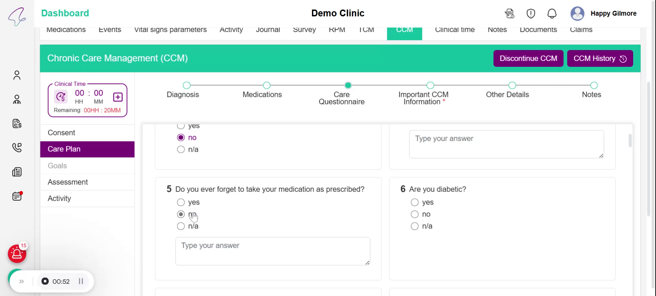Open the billing document sidebar icon
The height and width of the screenshot is (296, 656).
click(x=17, y=123)
